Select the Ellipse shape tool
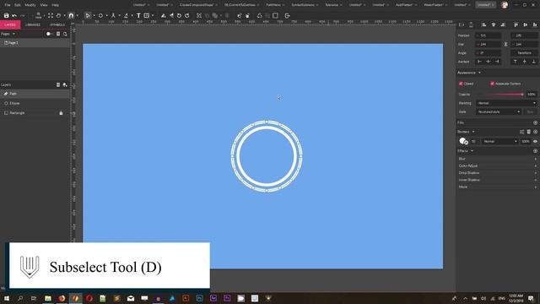This screenshot has height=304, width=540. [x=100, y=15]
